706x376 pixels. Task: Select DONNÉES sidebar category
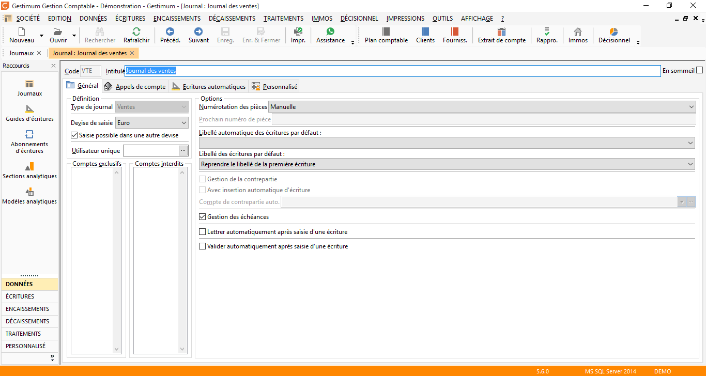pyautogui.click(x=29, y=284)
